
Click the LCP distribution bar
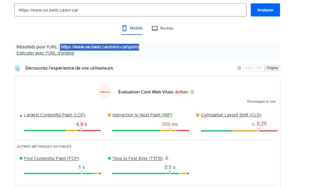click(62, 131)
